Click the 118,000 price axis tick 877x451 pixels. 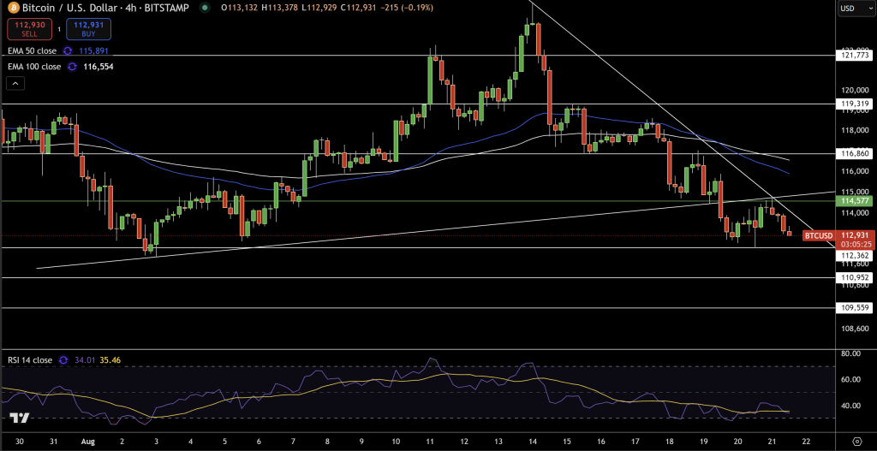tap(854, 131)
